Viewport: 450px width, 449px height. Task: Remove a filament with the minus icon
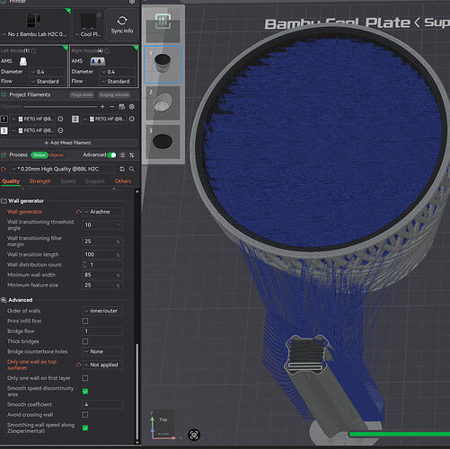coord(111,107)
